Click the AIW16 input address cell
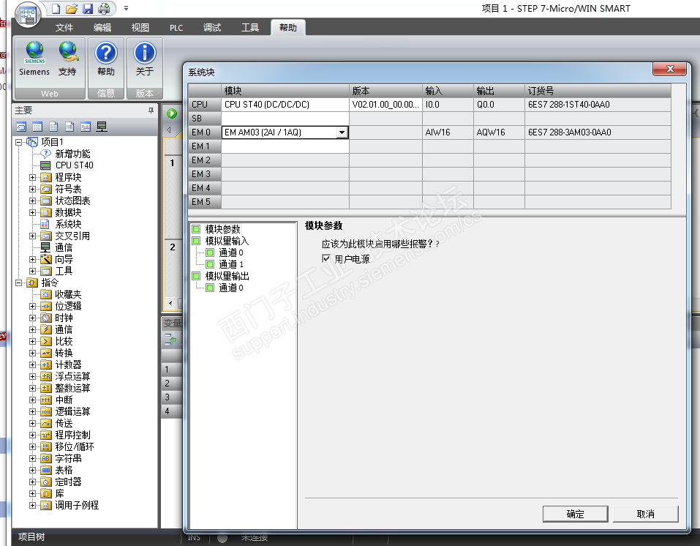This screenshot has width=700, height=546. 448,132
